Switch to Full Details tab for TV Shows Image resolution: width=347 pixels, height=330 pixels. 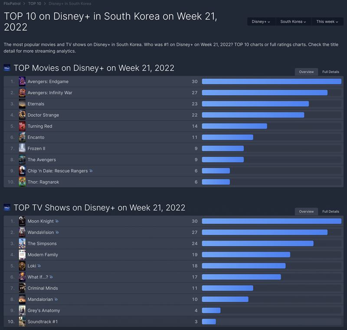pyautogui.click(x=331, y=212)
